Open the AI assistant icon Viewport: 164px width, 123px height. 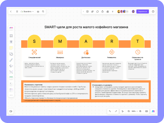[153, 111]
